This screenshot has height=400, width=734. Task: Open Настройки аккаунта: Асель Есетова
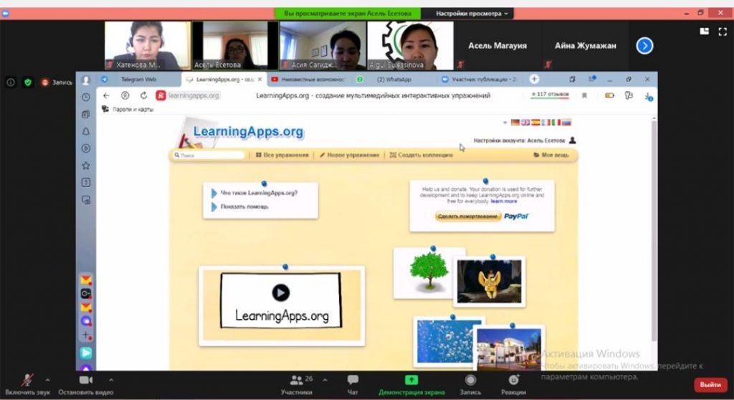point(524,141)
